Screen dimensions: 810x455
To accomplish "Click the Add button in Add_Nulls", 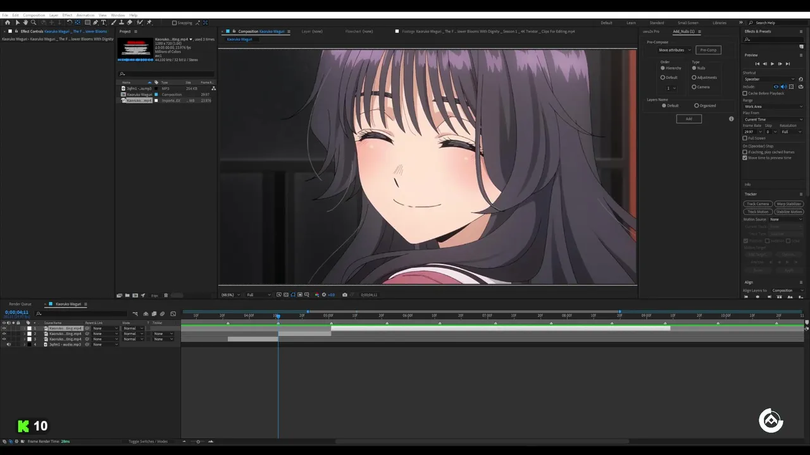I will 688,119.
